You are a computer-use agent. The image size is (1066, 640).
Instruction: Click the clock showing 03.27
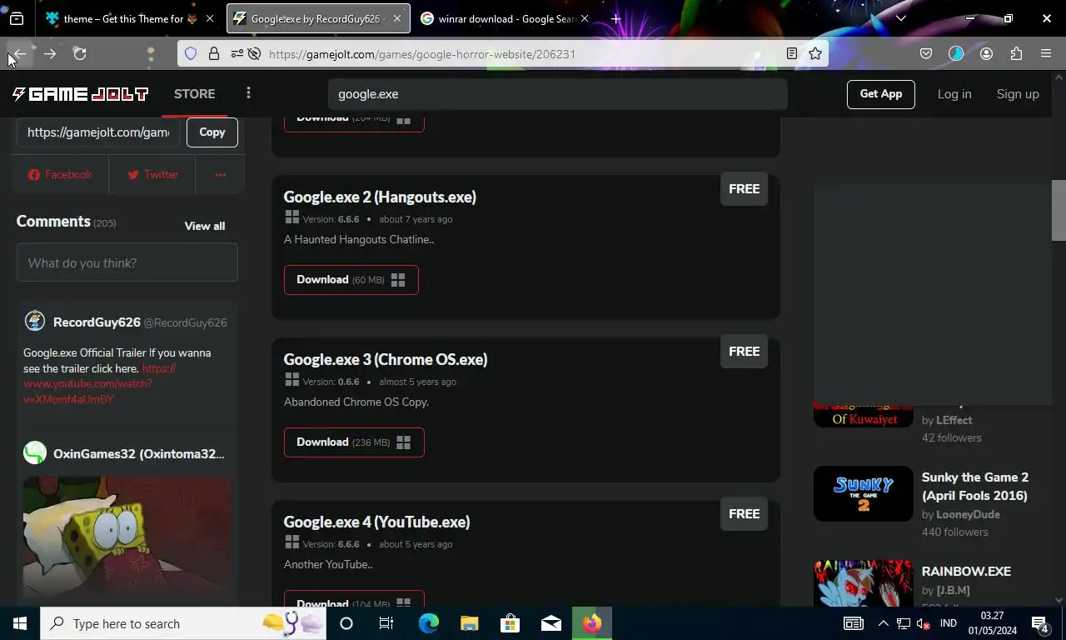pyautogui.click(x=992, y=623)
